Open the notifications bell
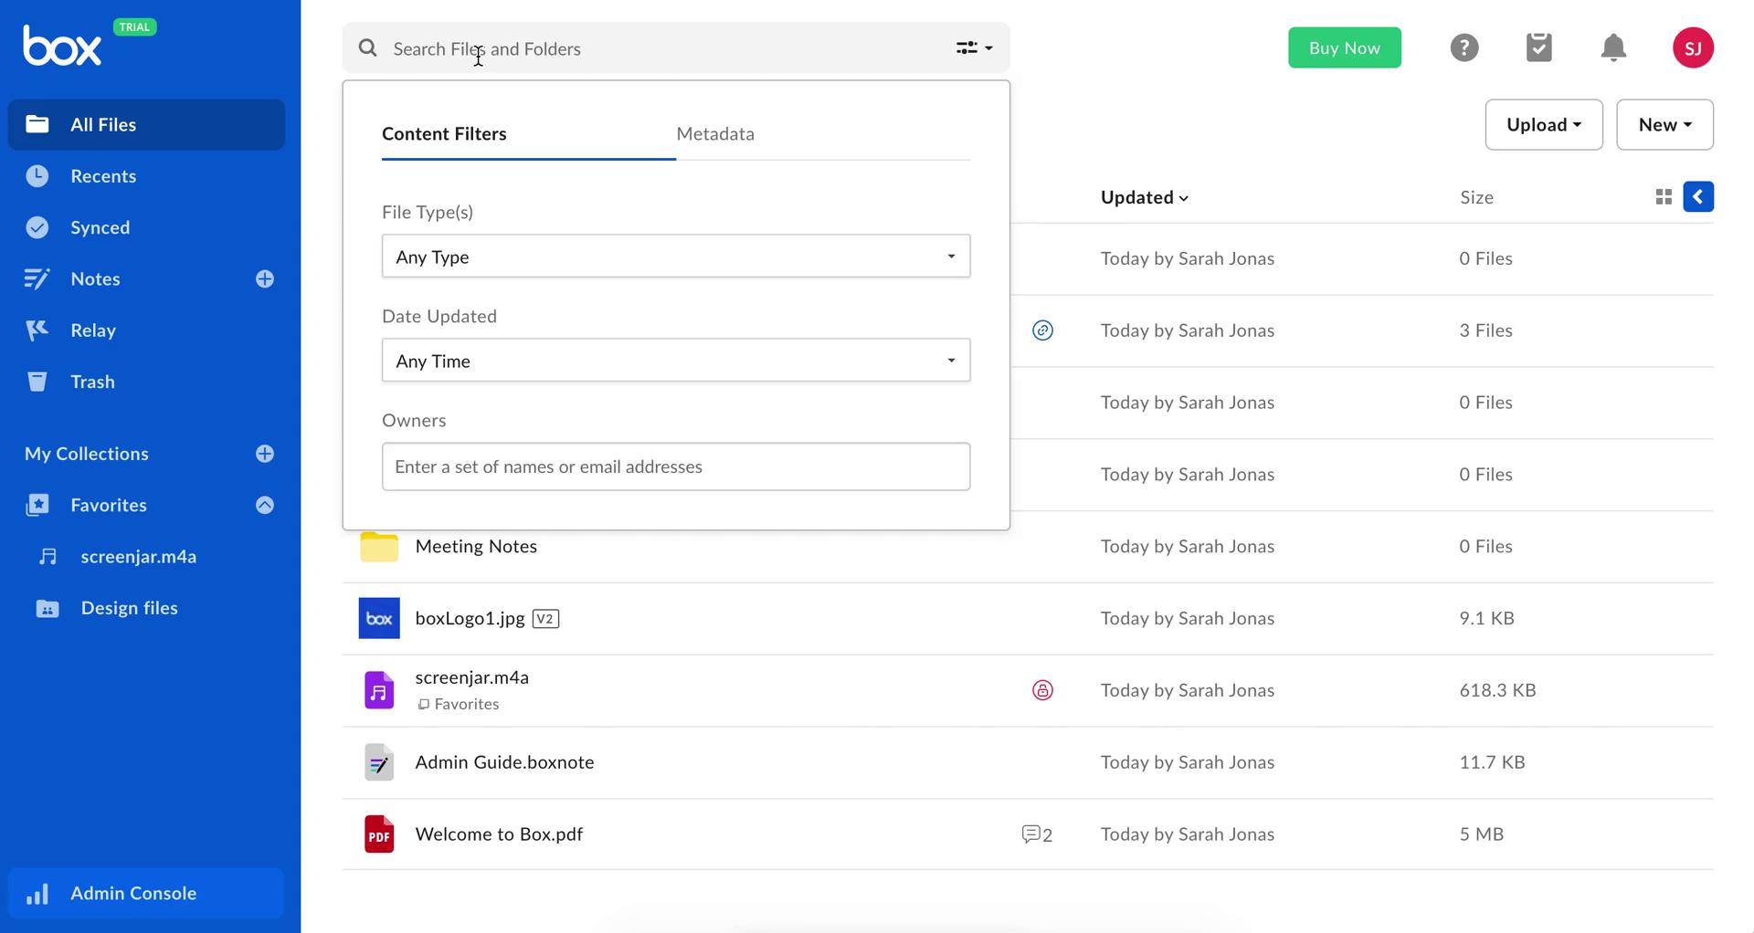Image resolution: width=1754 pixels, height=933 pixels. (x=1614, y=47)
